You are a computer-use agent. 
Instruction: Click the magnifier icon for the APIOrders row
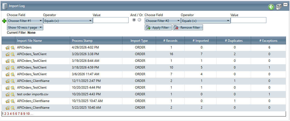point(12,48)
